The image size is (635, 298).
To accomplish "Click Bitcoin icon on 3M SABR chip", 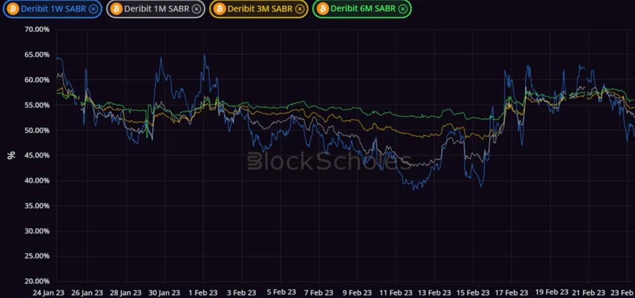I will (219, 9).
